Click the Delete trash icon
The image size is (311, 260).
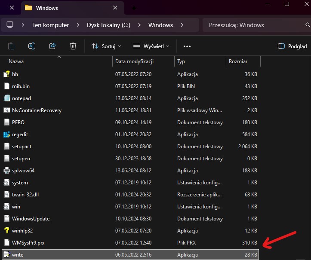pyautogui.click(x=73, y=46)
